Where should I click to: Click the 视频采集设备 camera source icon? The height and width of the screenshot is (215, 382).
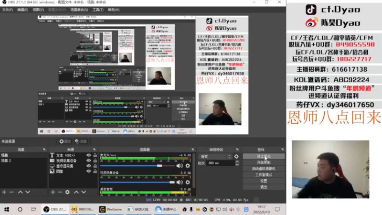pyautogui.click(x=52, y=161)
